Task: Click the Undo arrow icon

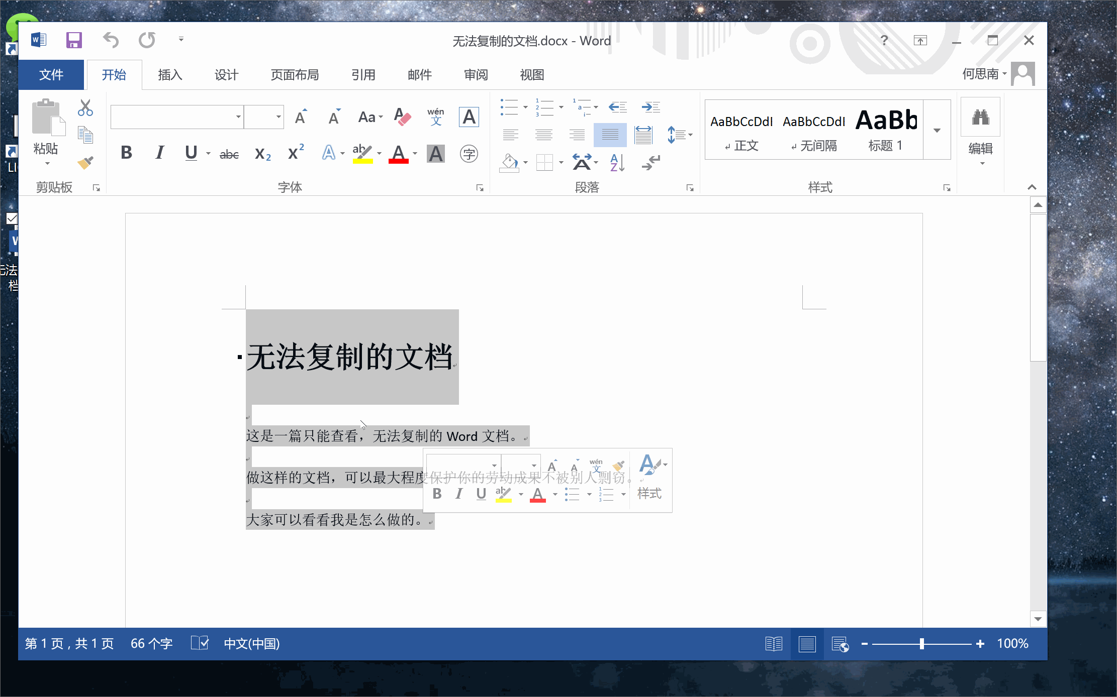Action: [111, 40]
